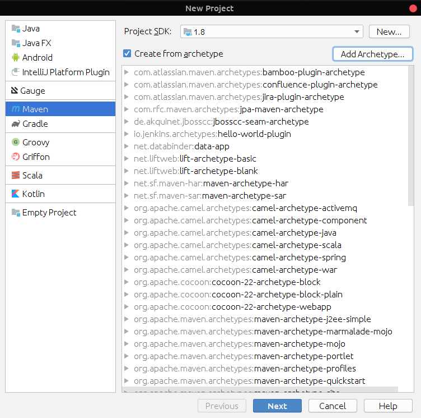Expand the jpa-maven-archetype entry
Image resolution: width=421 pixels, height=418 pixels.
tap(126, 109)
